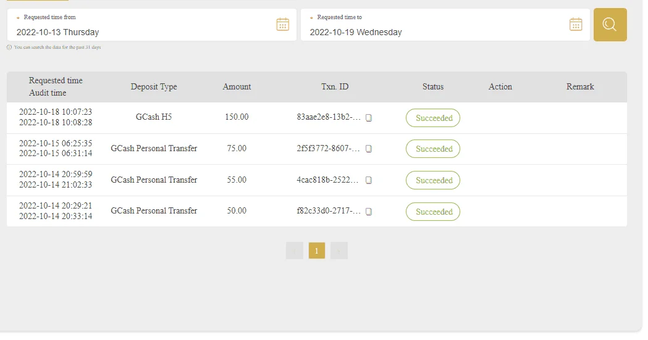Click requested time 2022-10-14 20:59:59
The width and height of the screenshot is (648, 340).
point(56,174)
